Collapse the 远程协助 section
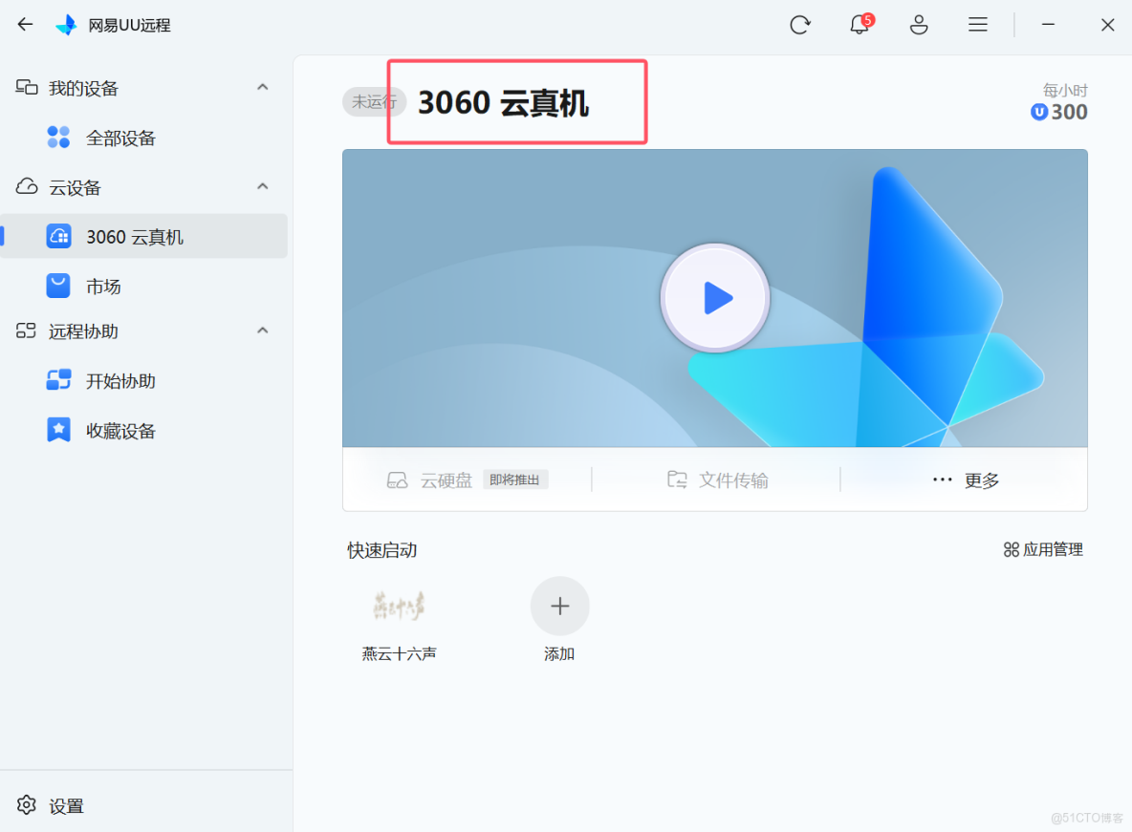Viewport: 1132px width, 832px height. [263, 331]
